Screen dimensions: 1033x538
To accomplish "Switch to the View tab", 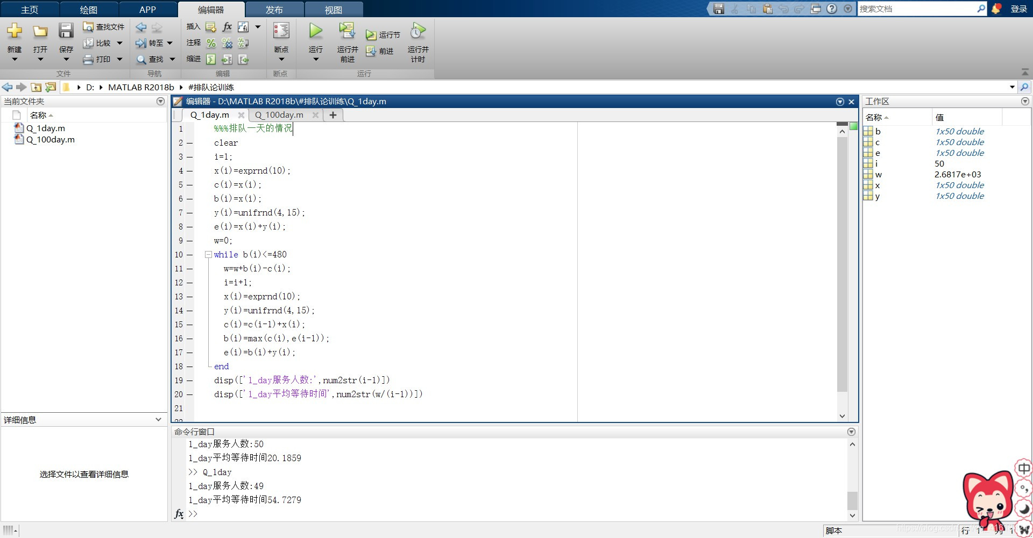I will (334, 10).
